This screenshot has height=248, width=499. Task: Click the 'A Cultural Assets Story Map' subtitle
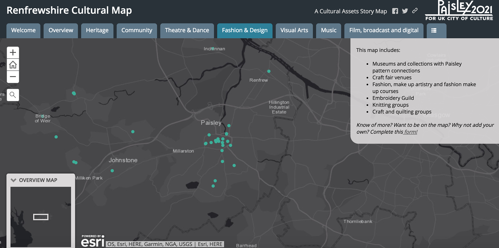pos(351,11)
